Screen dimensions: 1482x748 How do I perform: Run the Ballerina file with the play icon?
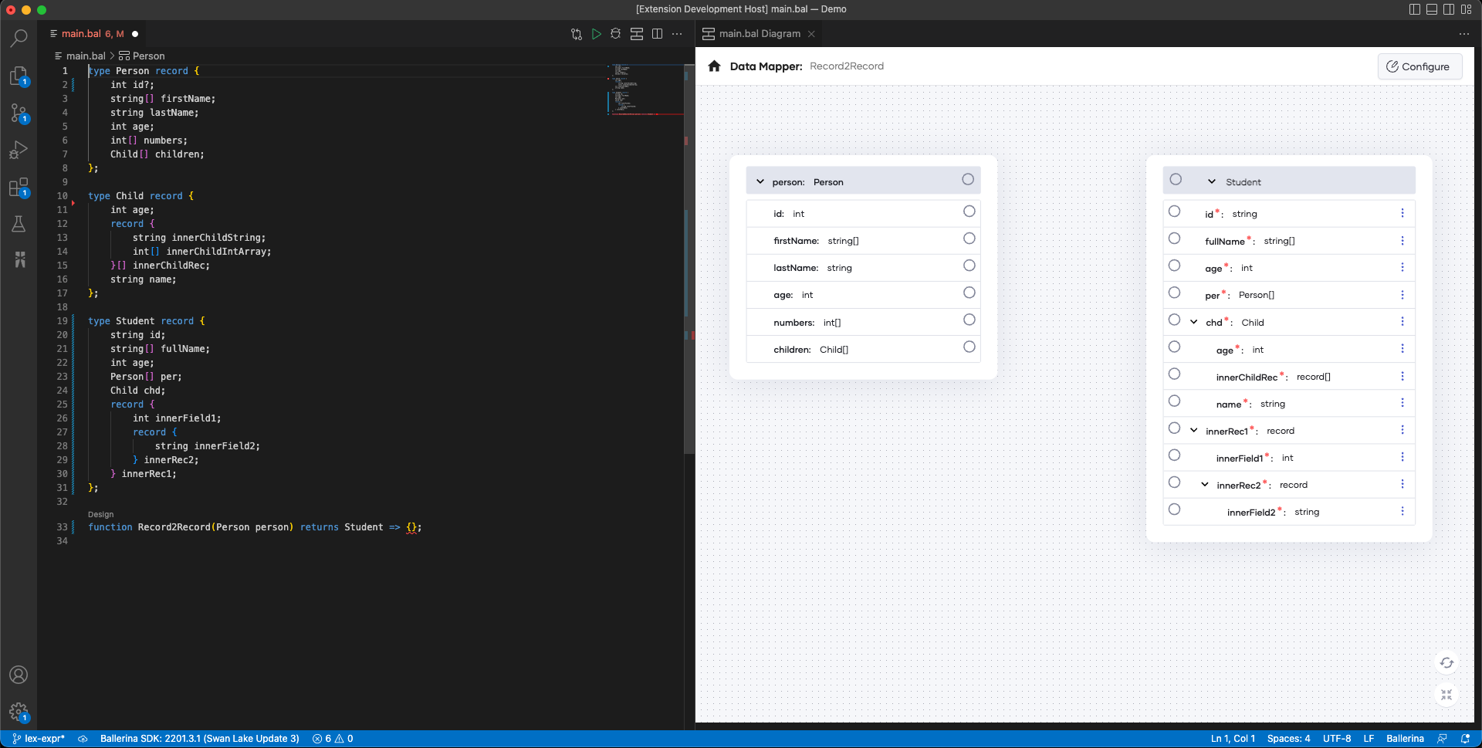click(x=596, y=34)
